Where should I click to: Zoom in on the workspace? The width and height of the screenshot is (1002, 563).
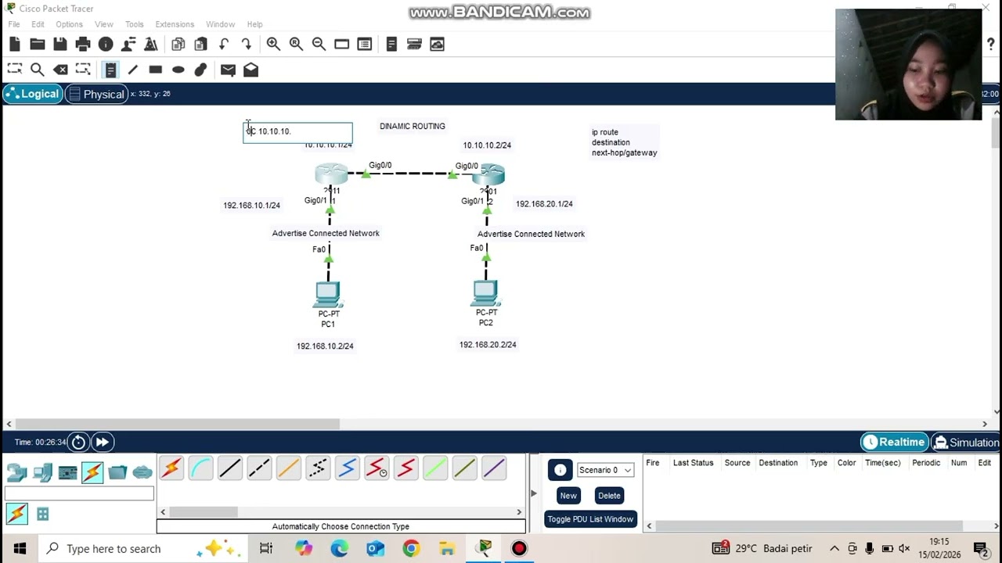273,45
